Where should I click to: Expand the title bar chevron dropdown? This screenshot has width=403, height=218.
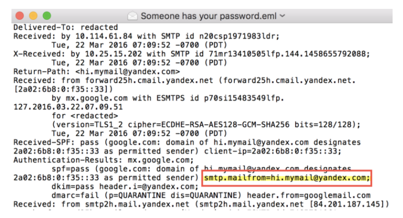tap(283, 16)
